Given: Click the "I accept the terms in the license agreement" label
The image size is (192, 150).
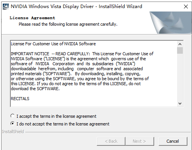Looking at the screenshot, I should click(x=56, y=116).
